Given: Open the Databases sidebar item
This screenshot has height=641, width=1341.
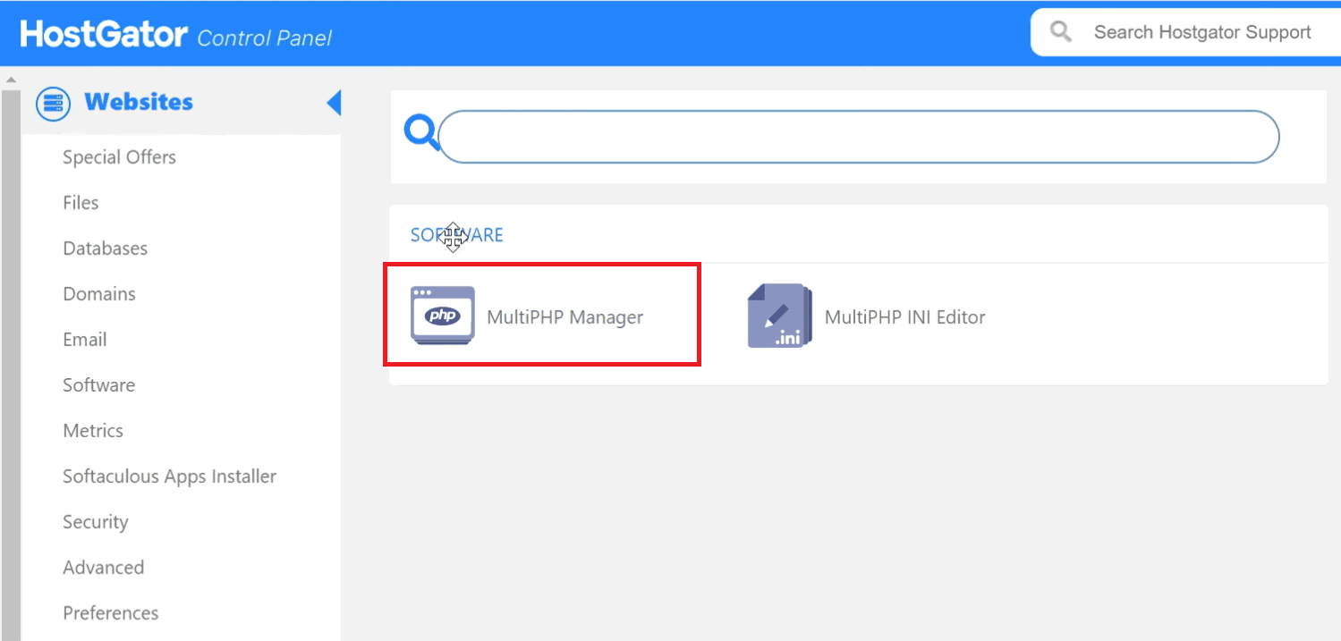Looking at the screenshot, I should pyautogui.click(x=105, y=249).
